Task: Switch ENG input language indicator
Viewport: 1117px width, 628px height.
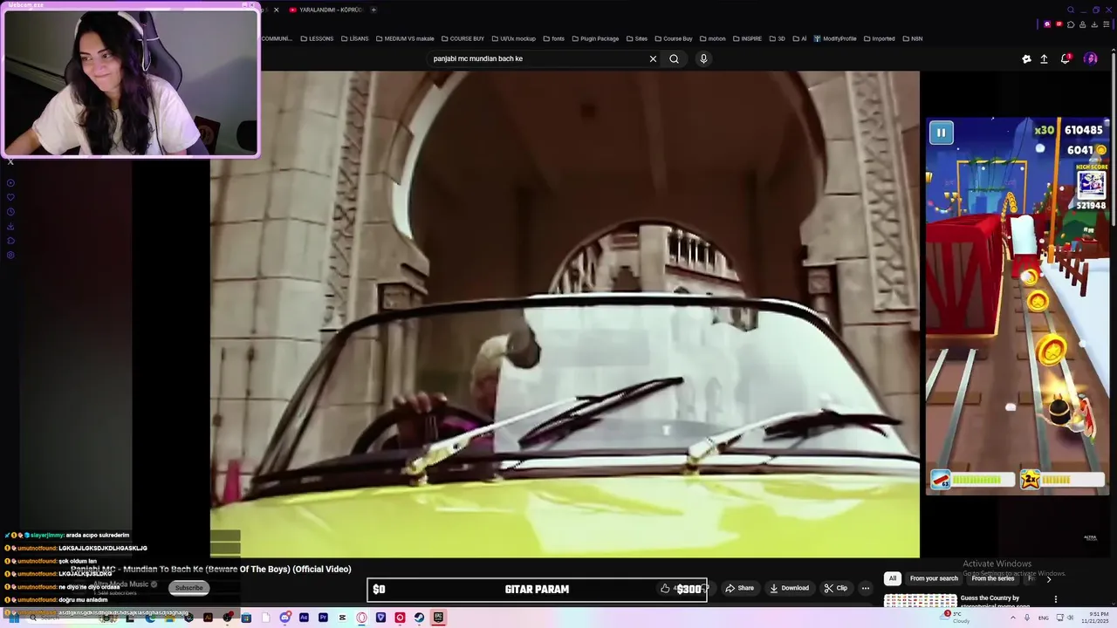Action: pyautogui.click(x=1043, y=618)
